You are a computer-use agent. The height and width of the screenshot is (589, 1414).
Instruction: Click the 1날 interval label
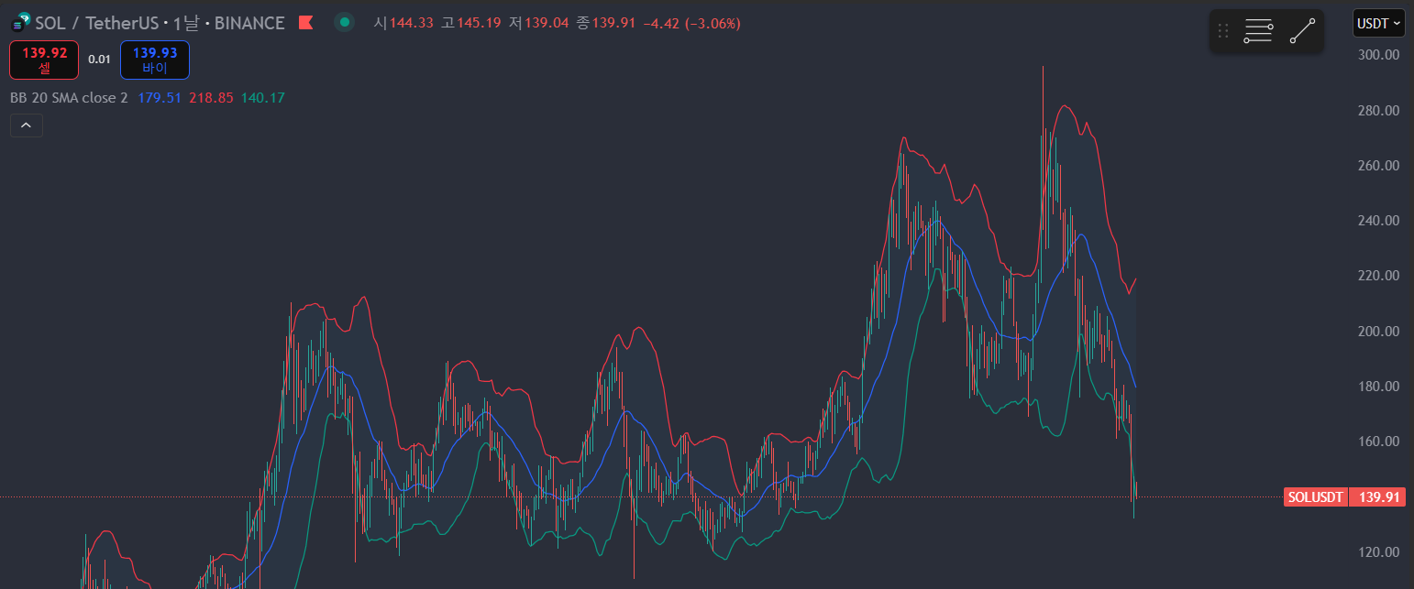click(186, 23)
